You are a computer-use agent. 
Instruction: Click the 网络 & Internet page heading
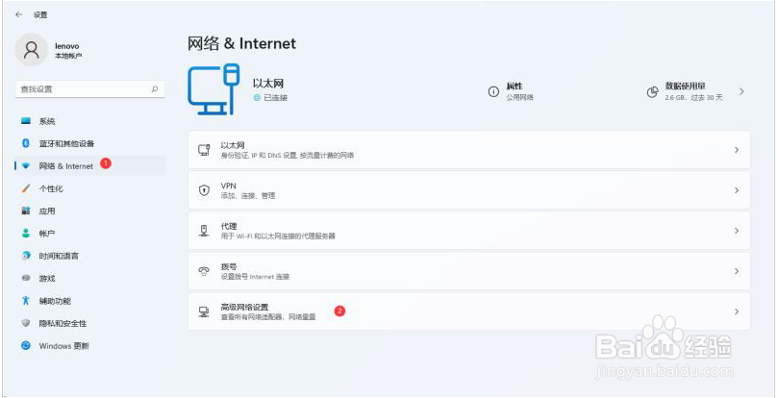(241, 43)
